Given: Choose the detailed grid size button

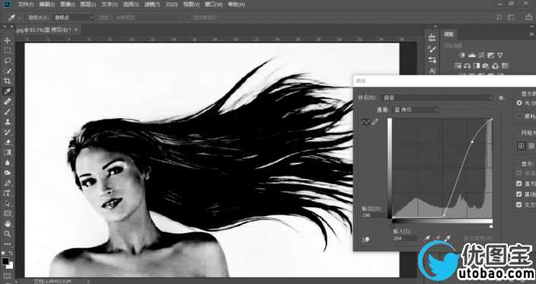Looking at the screenshot, I should [x=531, y=146].
